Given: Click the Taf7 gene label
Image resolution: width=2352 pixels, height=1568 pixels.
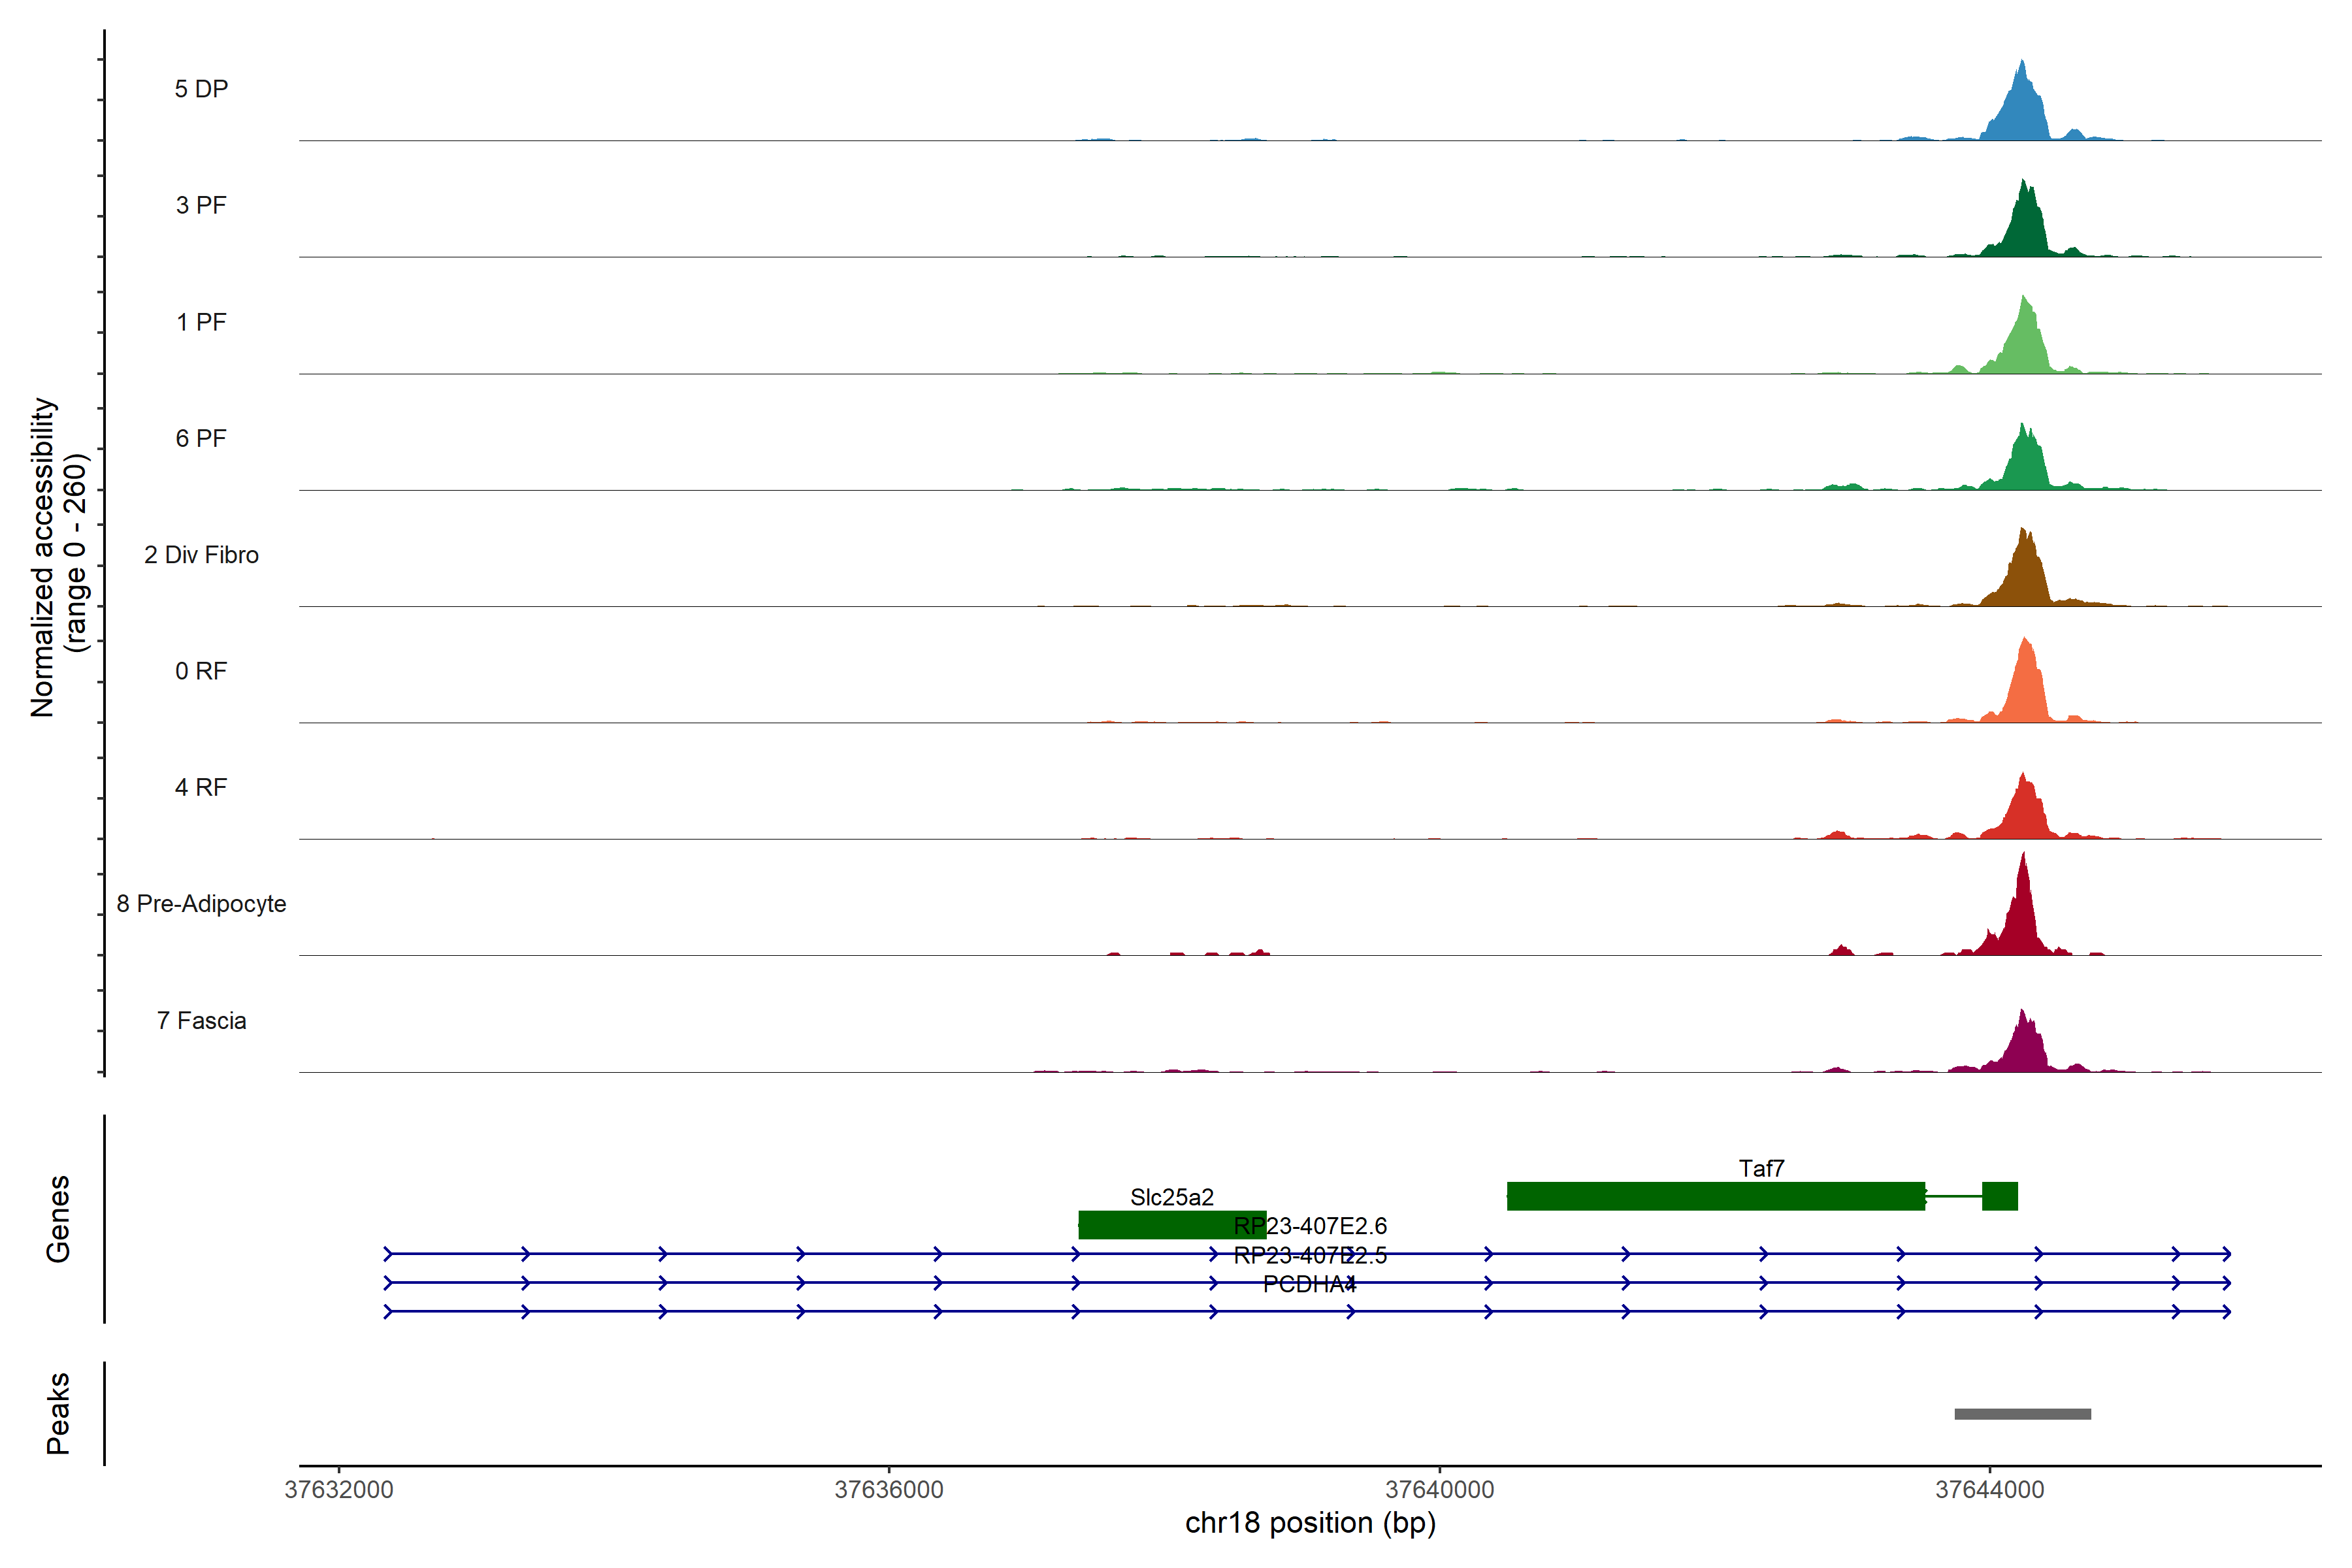Looking at the screenshot, I should [x=1761, y=1168].
